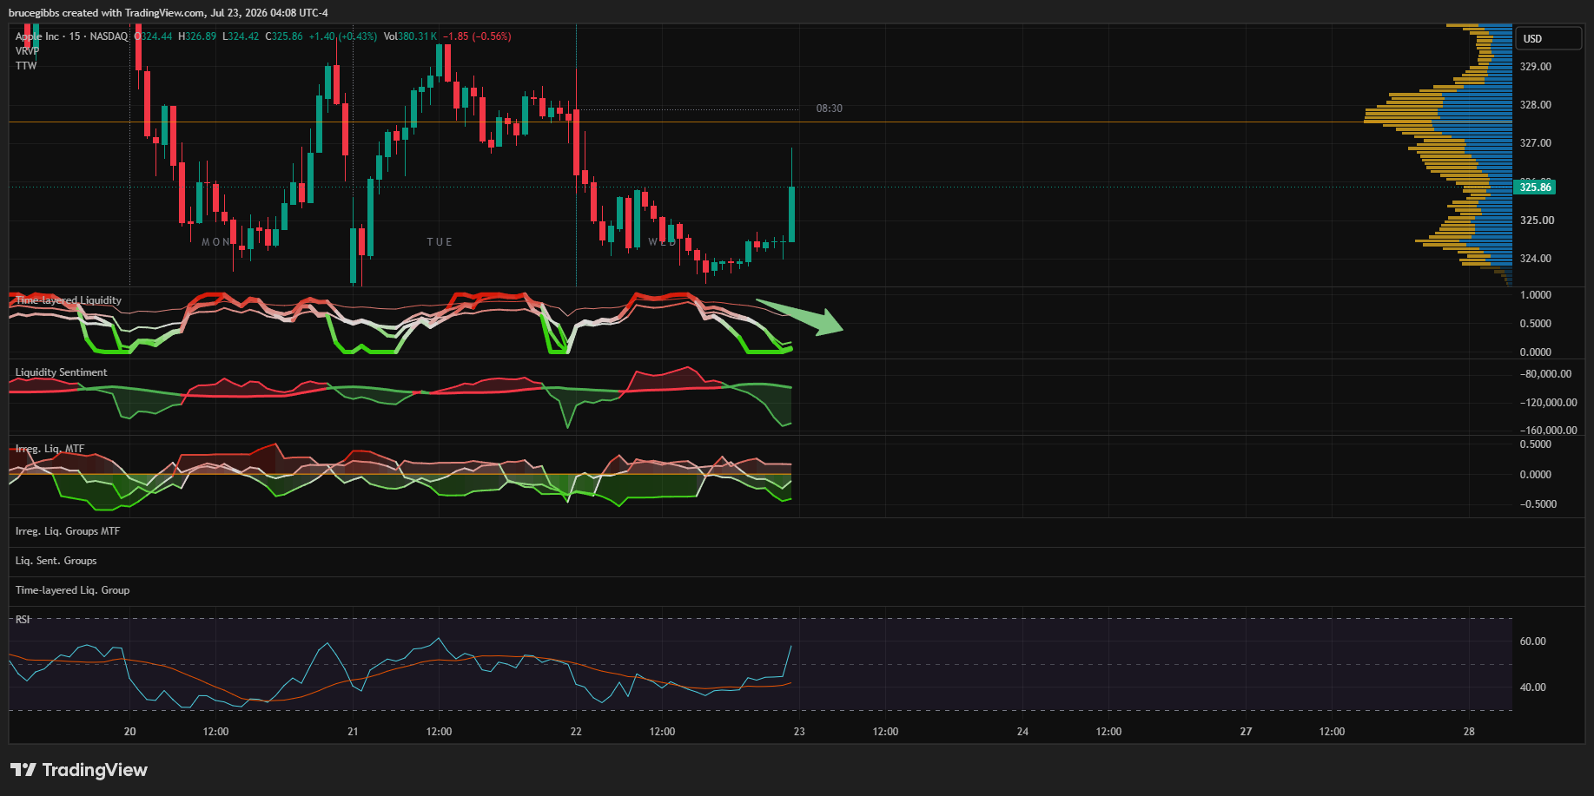
Task: Click the price change +1.40 (+0.43%) text
Action: pyautogui.click(x=343, y=36)
